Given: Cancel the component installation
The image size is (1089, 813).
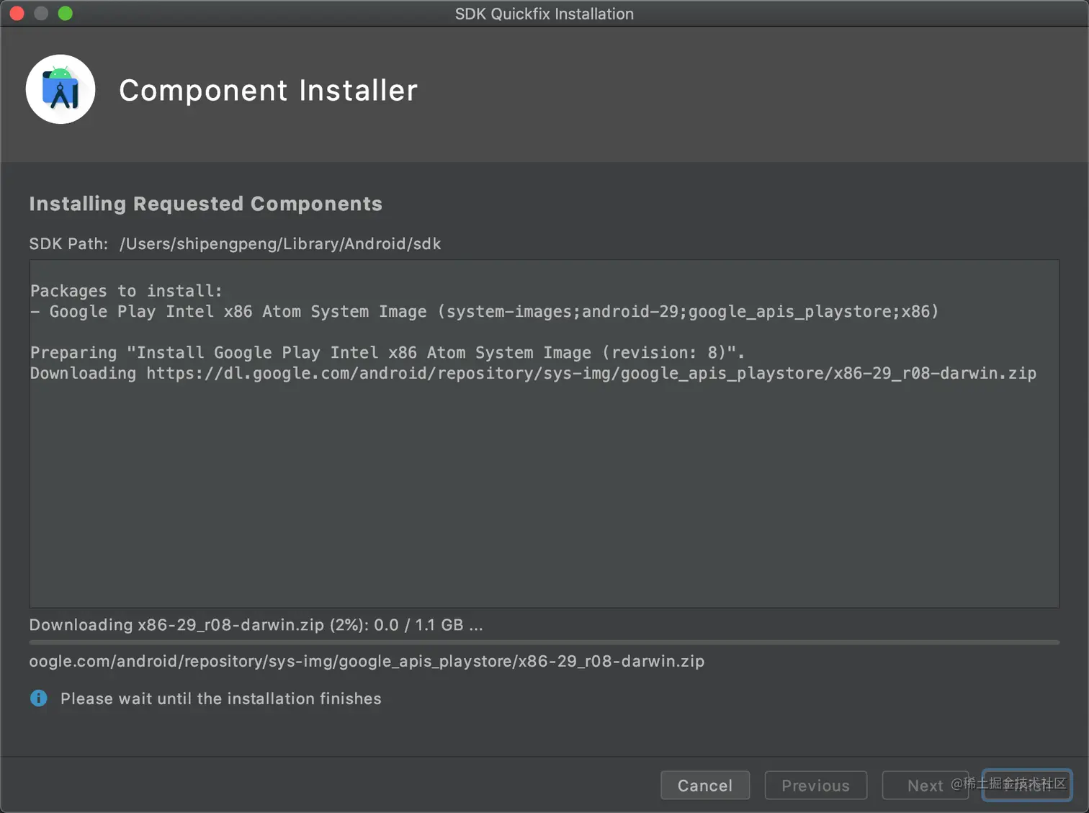Looking at the screenshot, I should [705, 785].
